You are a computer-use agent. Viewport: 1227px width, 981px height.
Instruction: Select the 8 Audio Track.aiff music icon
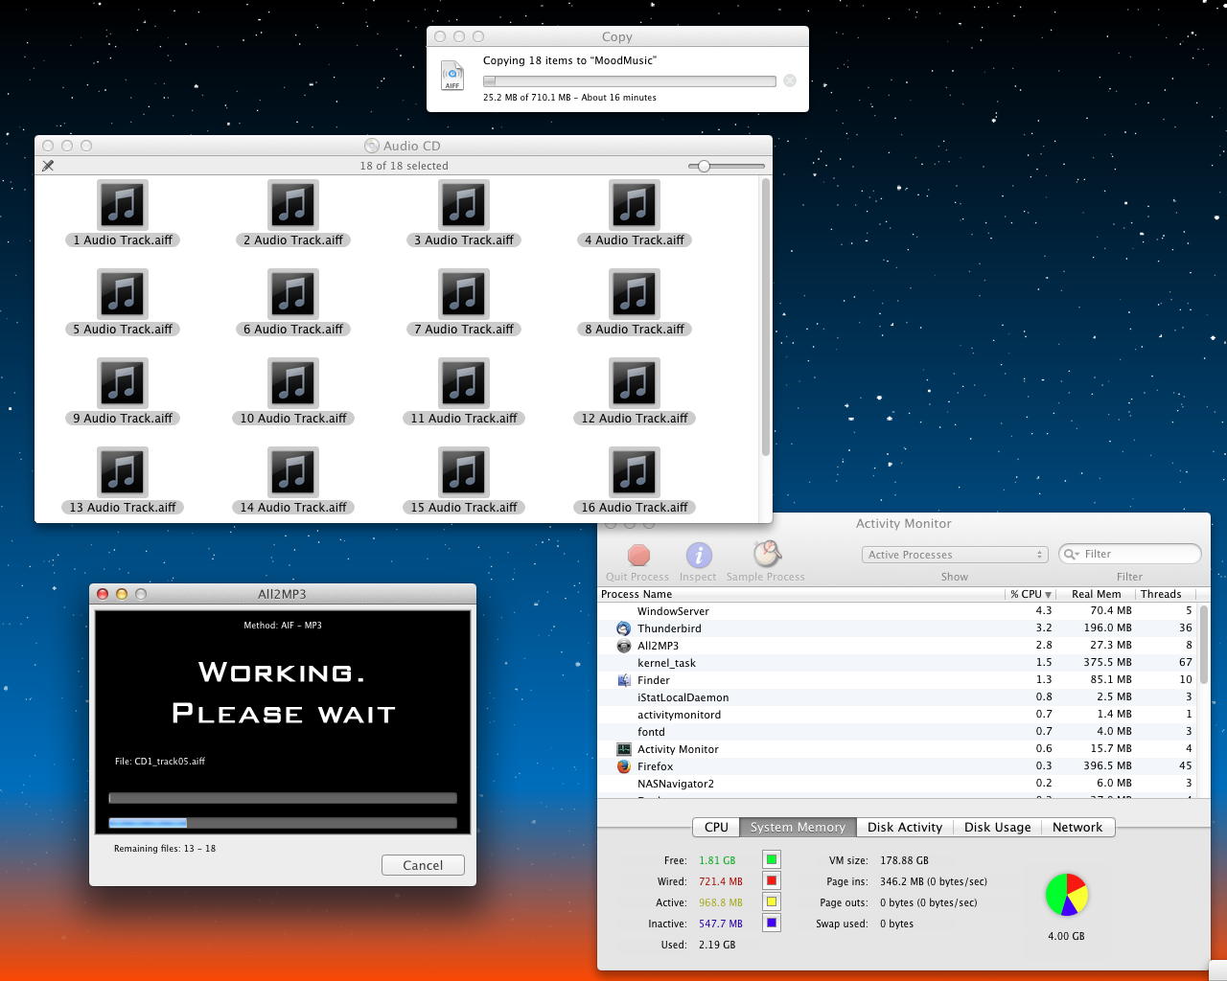[x=635, y=294]
